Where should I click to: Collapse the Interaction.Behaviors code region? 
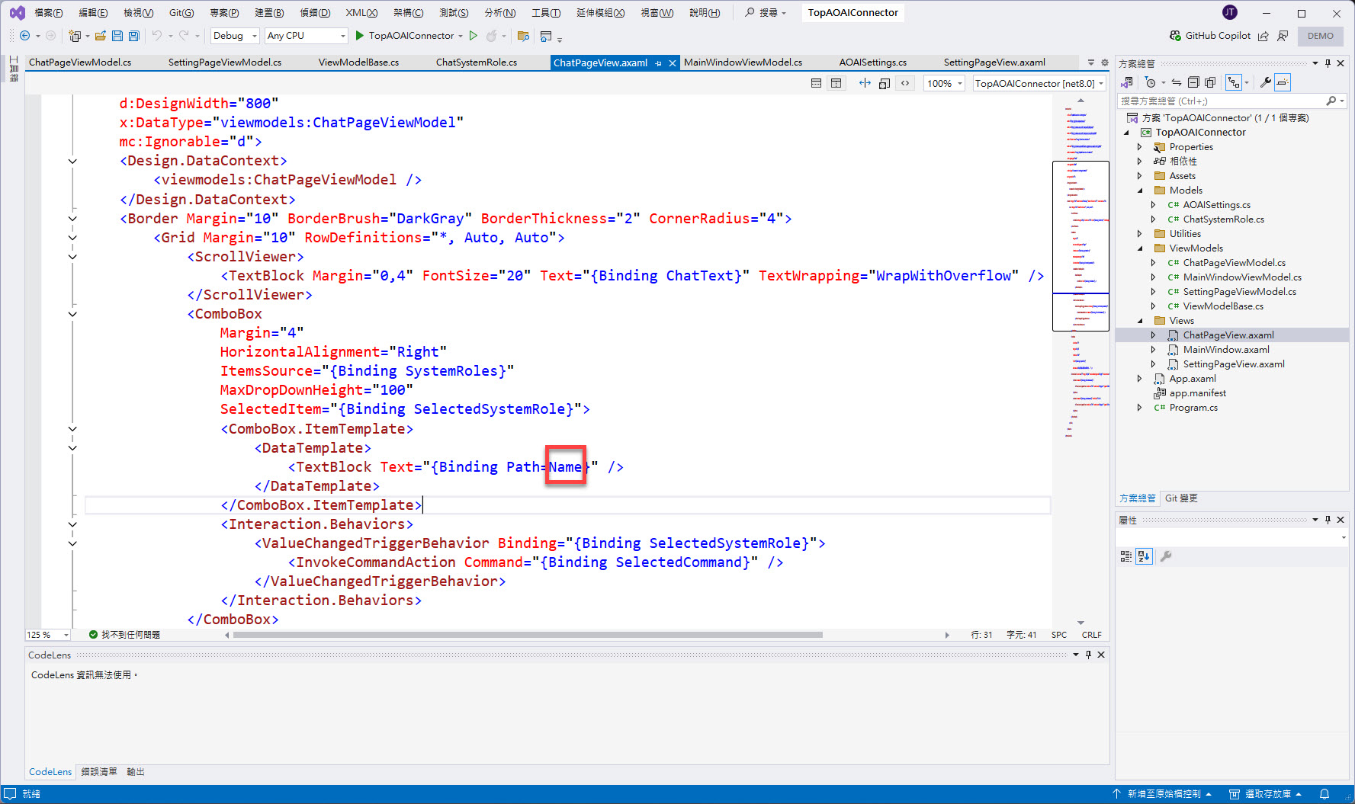click(x=72, y=524)
